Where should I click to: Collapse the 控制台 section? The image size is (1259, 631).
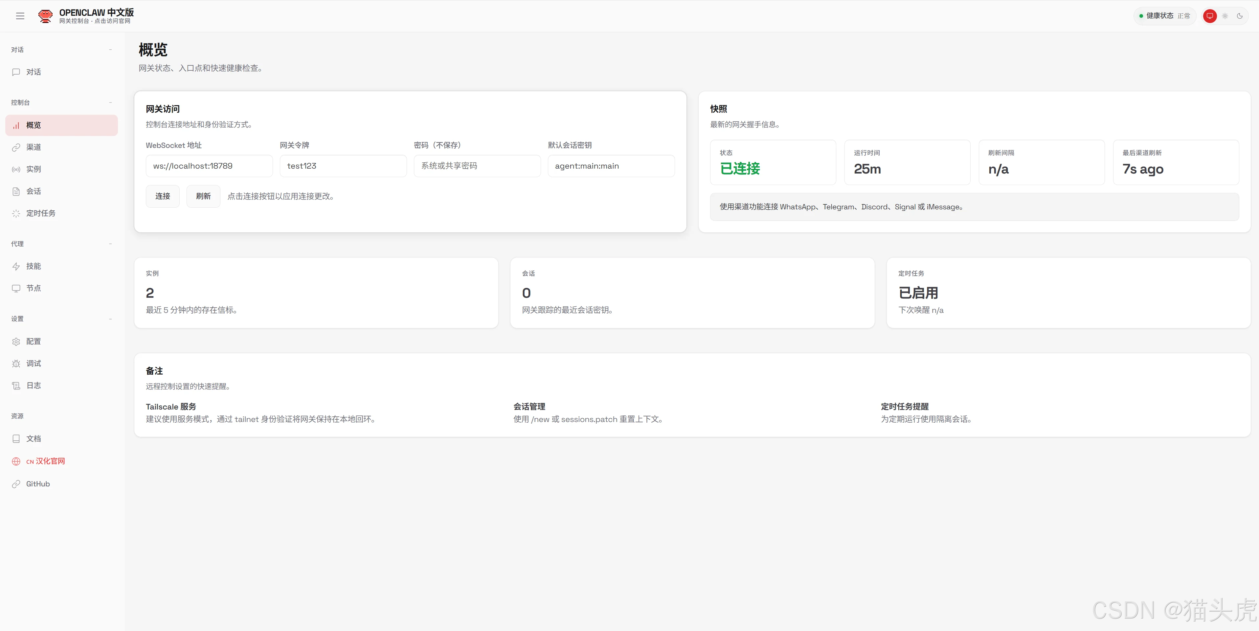pyautogui.click(x=111, y=102)
